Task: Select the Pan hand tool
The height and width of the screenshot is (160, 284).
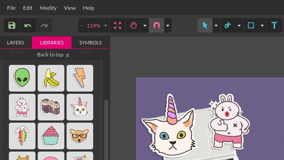Action: (x=134, y=25)
